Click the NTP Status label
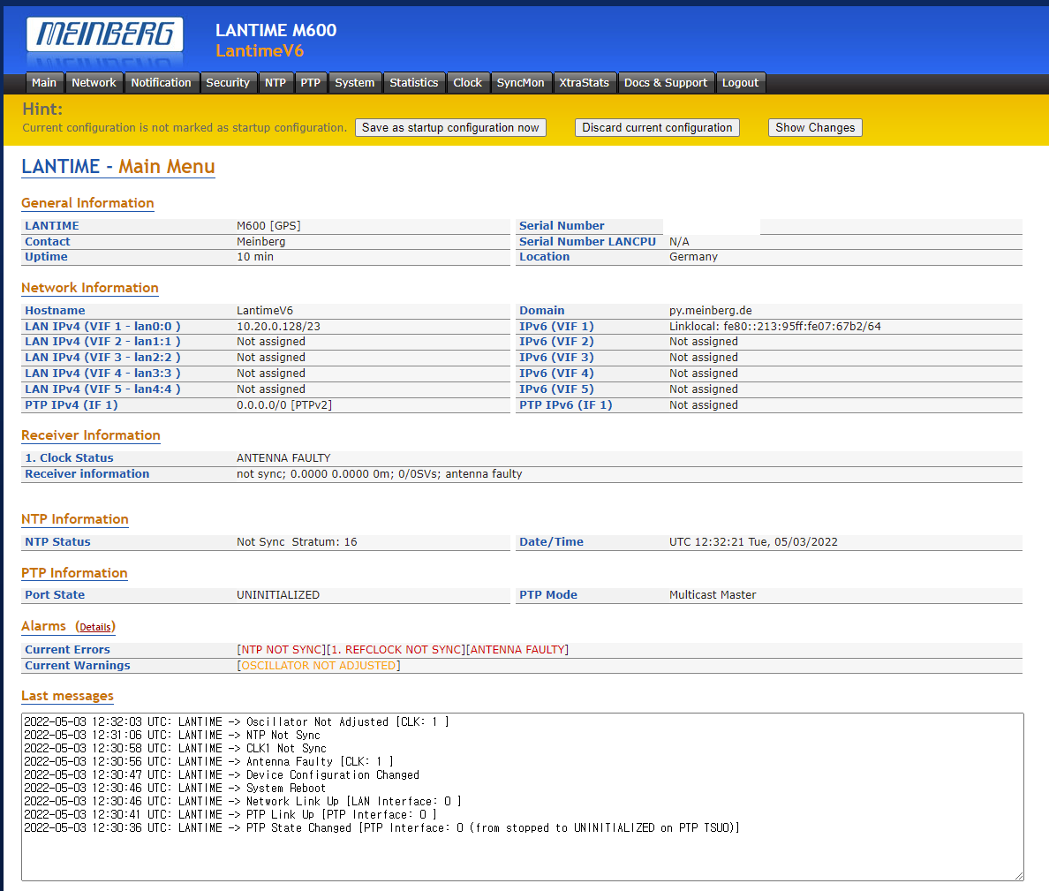The width and height of the screenshot is (1049, 891). point(57,542)
